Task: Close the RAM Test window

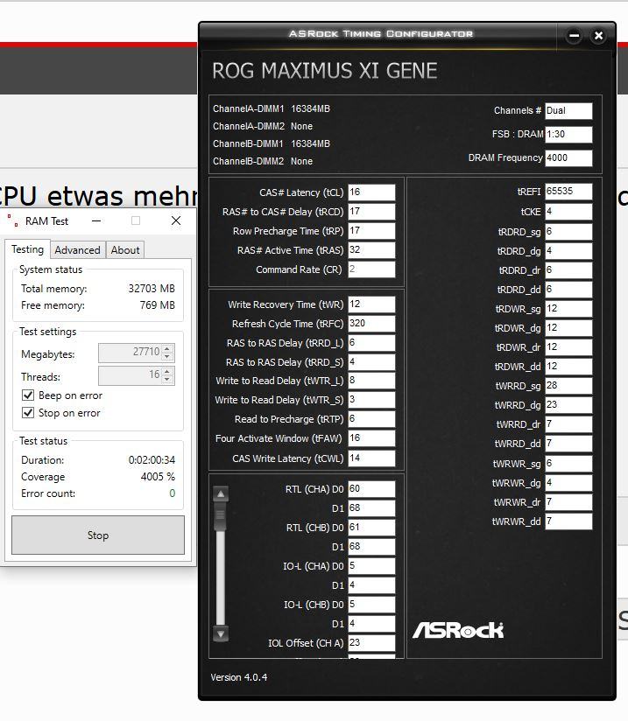Action: tap(176, 220)
